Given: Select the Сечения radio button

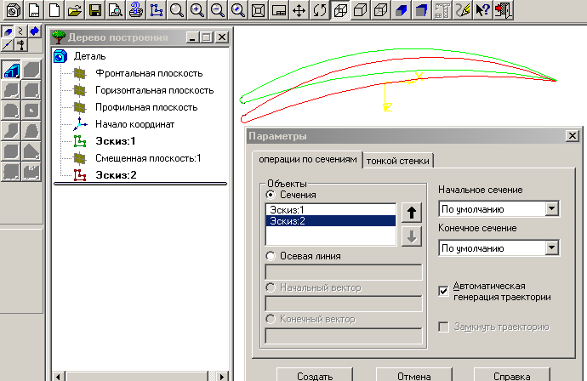Looking at the screenshot, I should click(x=271, y=195).
